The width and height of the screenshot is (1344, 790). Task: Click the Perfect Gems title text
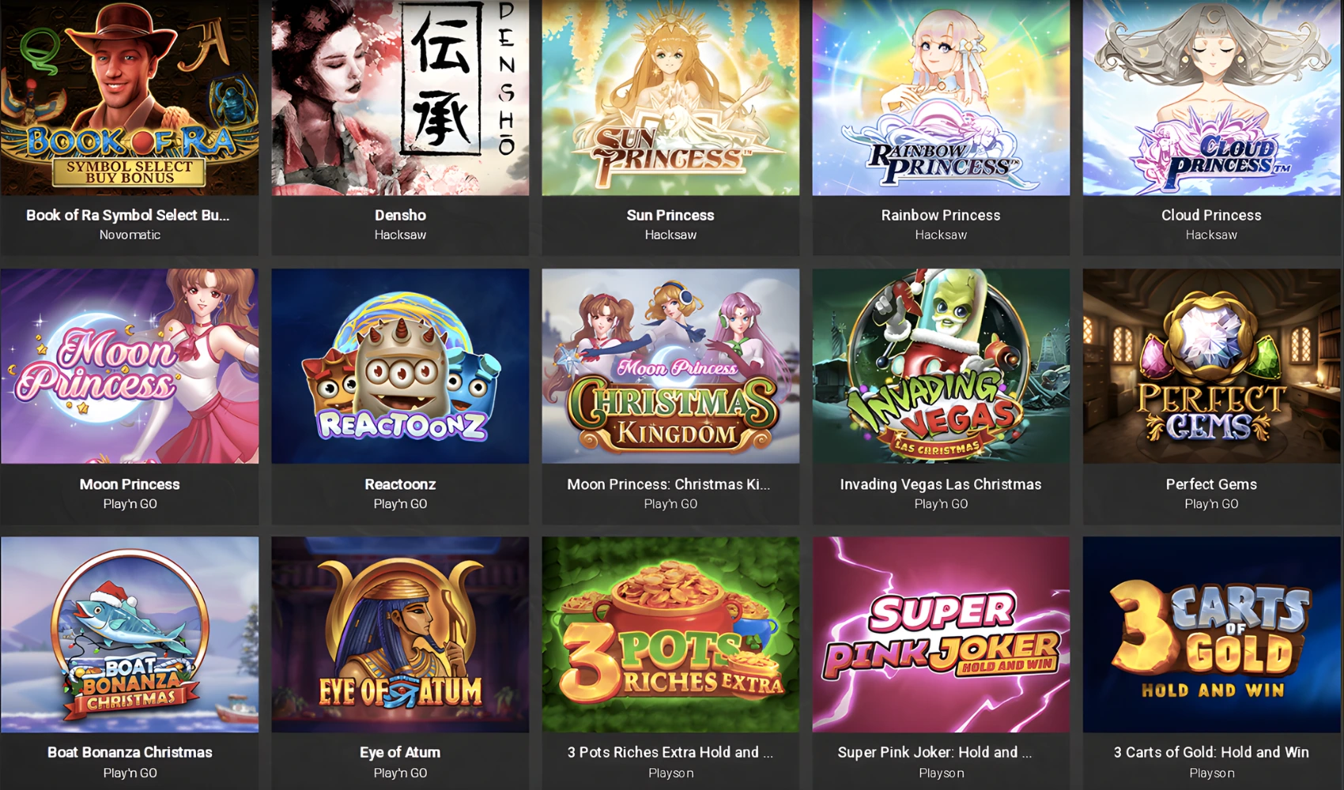pos(1211,484)
